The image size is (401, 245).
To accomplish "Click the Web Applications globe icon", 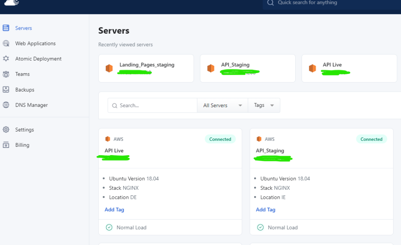I will [6, 43].
